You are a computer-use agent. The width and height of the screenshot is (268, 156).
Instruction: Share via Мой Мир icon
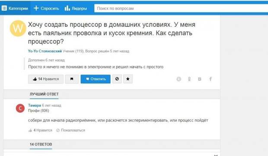click(179, 79)
